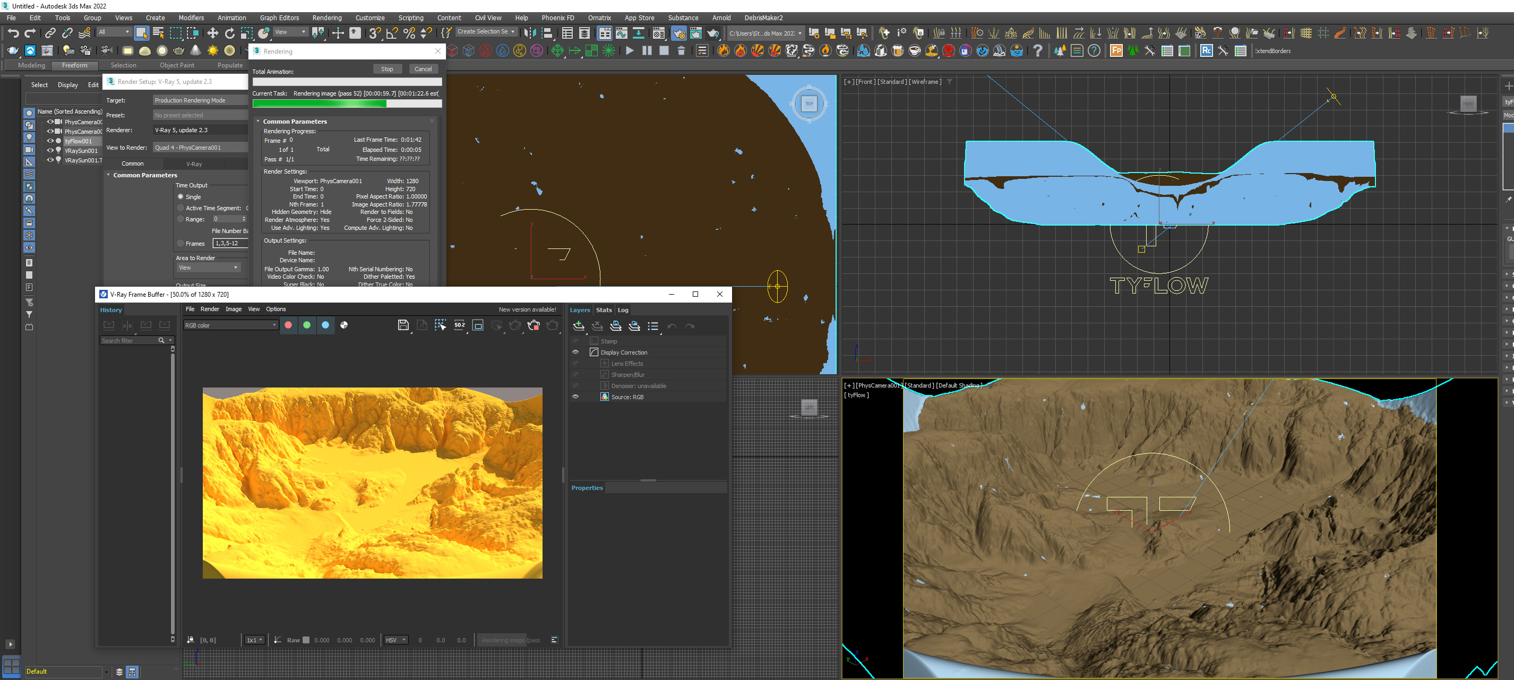Switch to mono channel view in frame buffer
The width and height of the screenshot is (1514, 680).
pyautogui.click(x=344, y=325)
